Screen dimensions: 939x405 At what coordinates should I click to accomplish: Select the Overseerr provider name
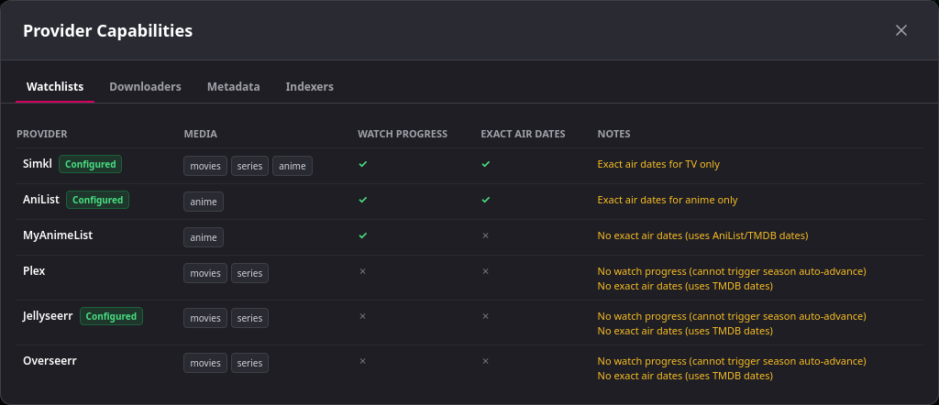pos(50,361)
